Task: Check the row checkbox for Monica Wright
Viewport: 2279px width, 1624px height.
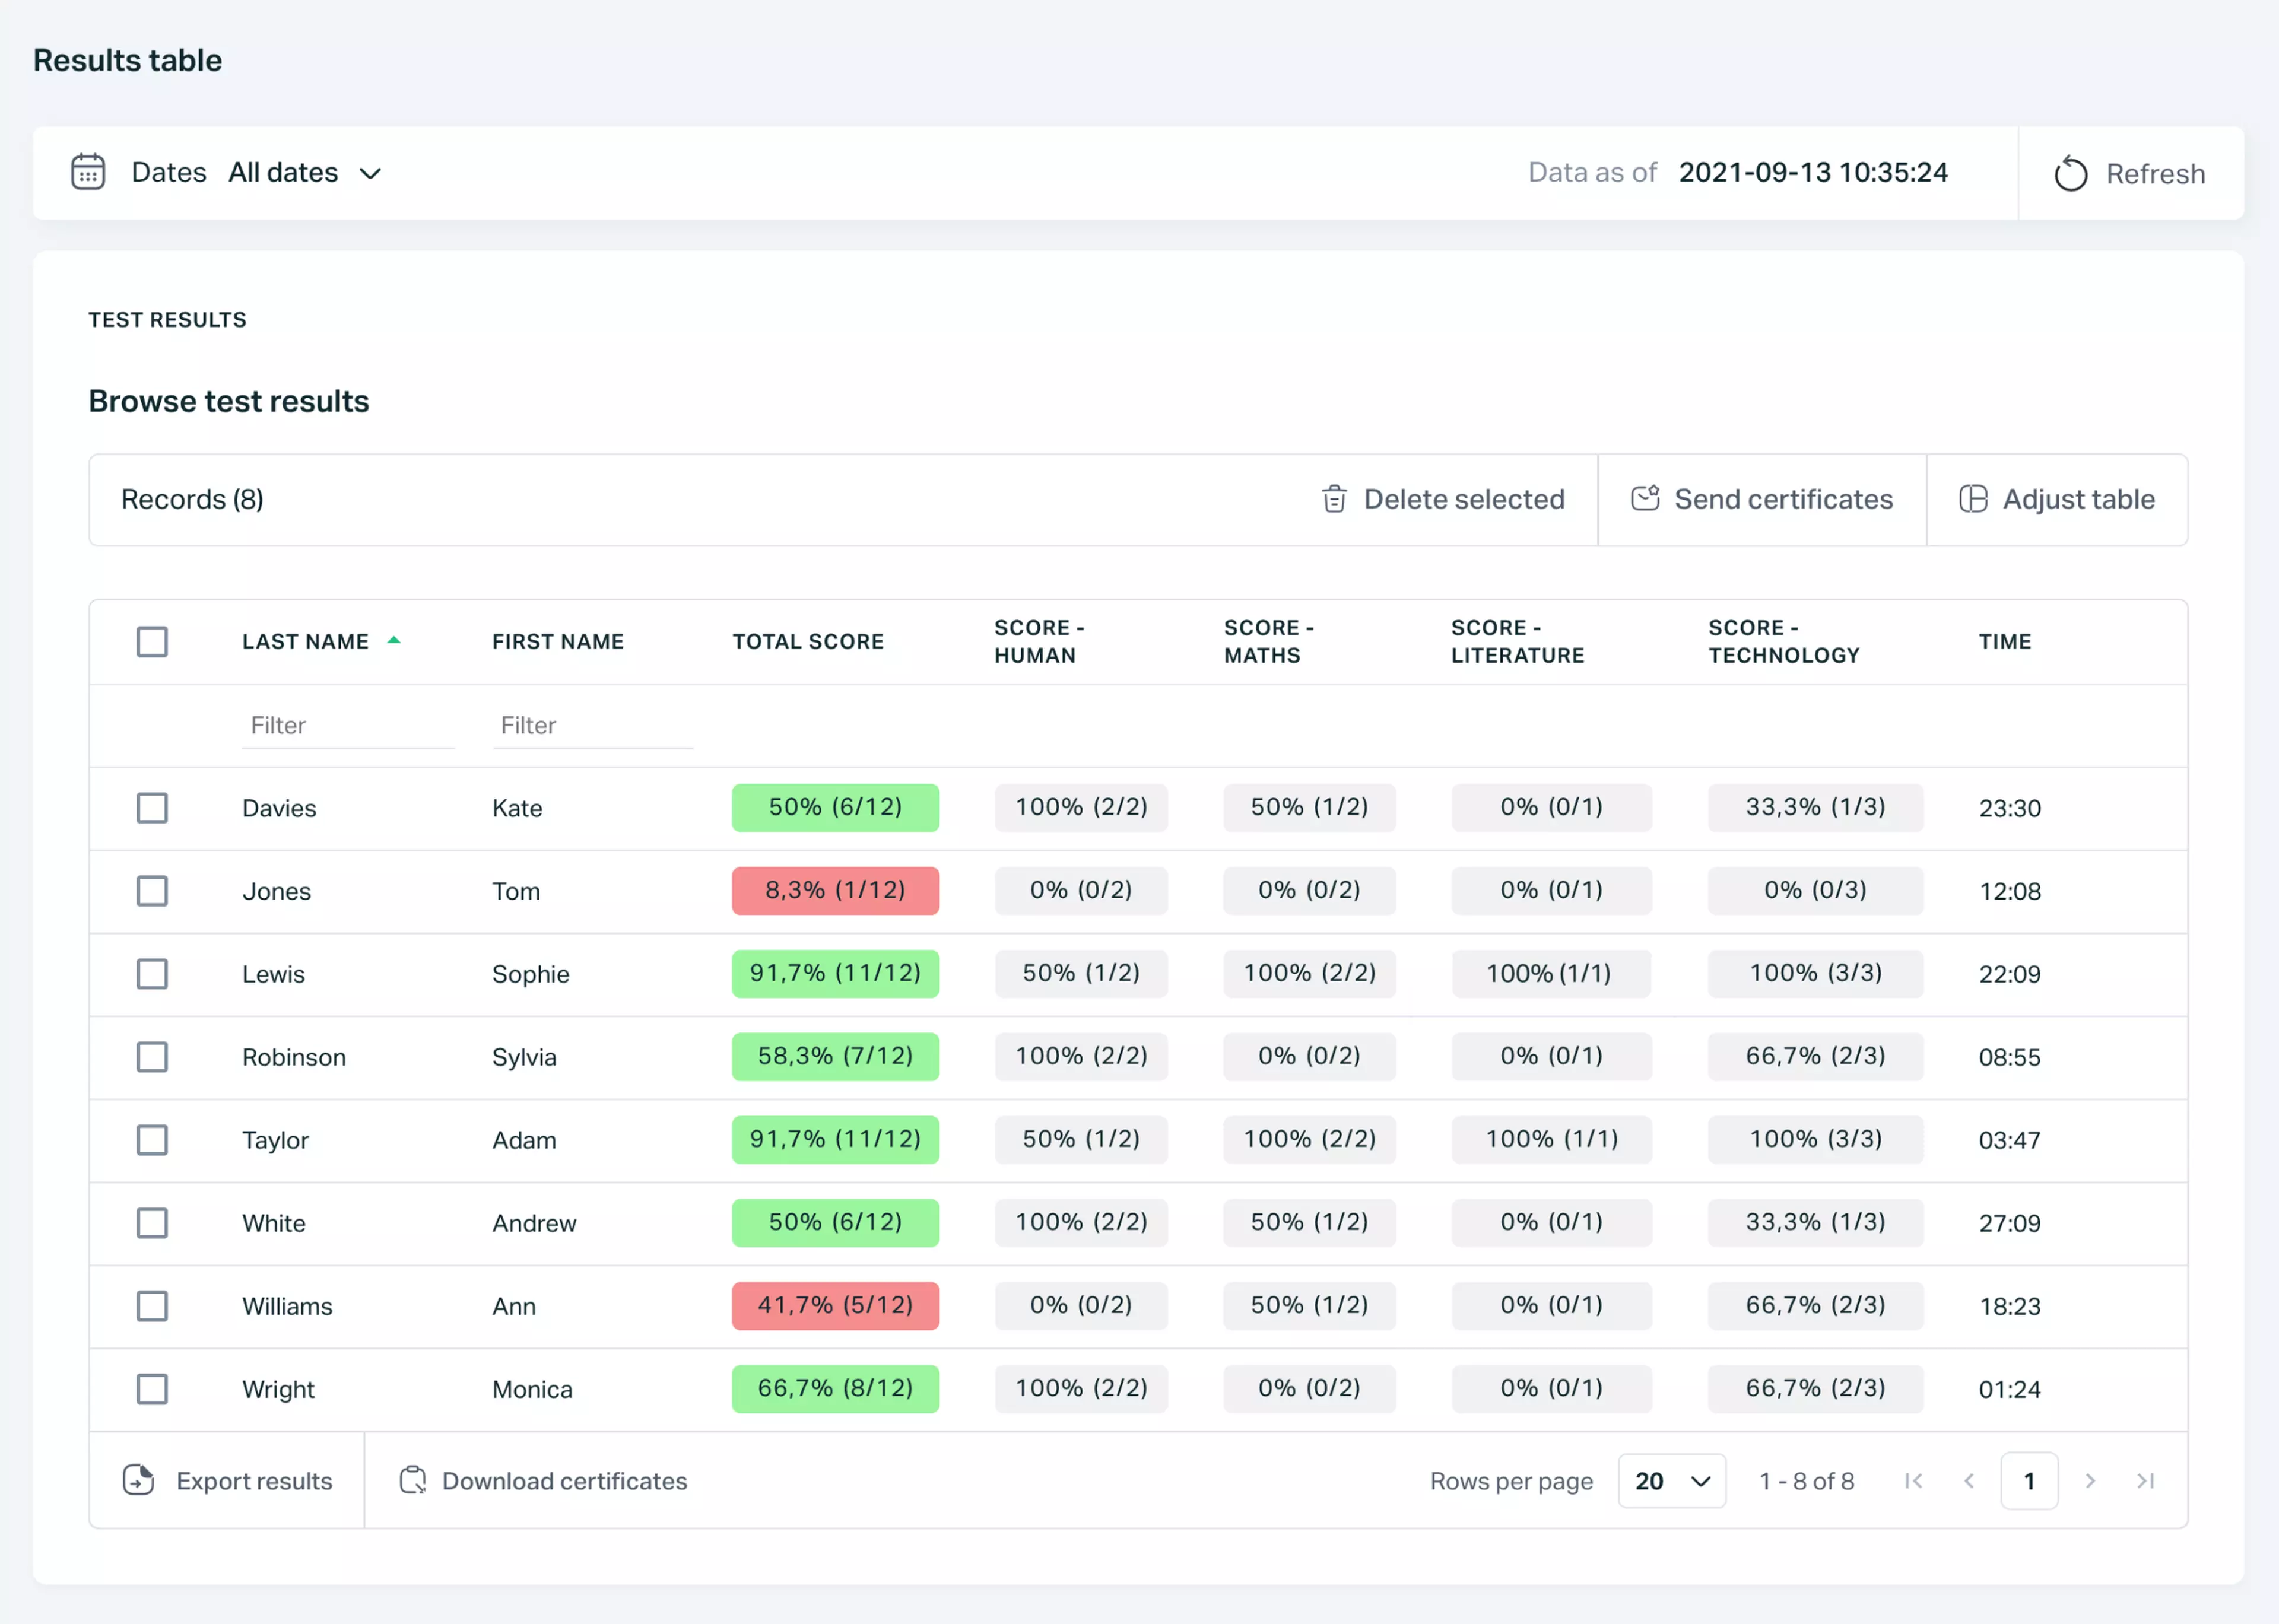Action: [x=152, y=1389]
